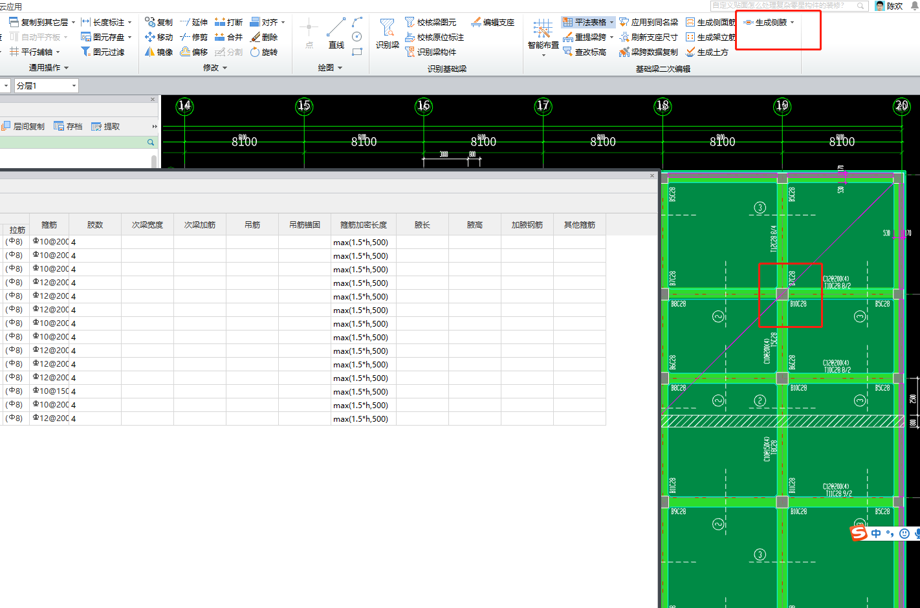920x608 pixels.
Task: Select the 旋转 (rotate) tool
Action: coord(264,52)
